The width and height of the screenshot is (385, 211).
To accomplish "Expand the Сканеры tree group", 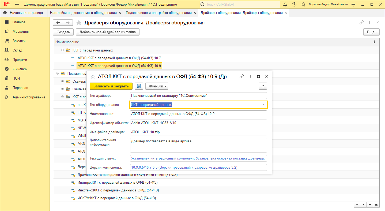I will [62, 81].
